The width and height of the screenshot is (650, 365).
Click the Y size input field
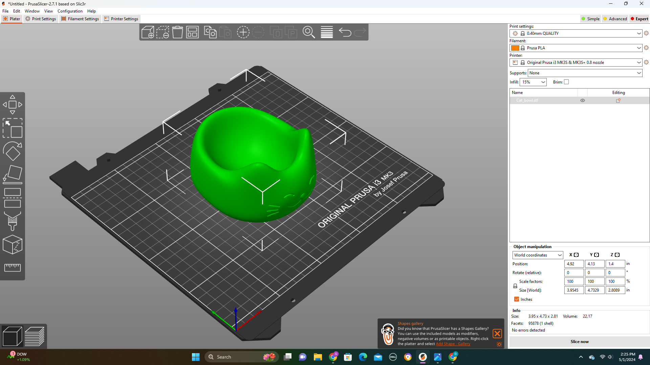click(x=594, y=290)
